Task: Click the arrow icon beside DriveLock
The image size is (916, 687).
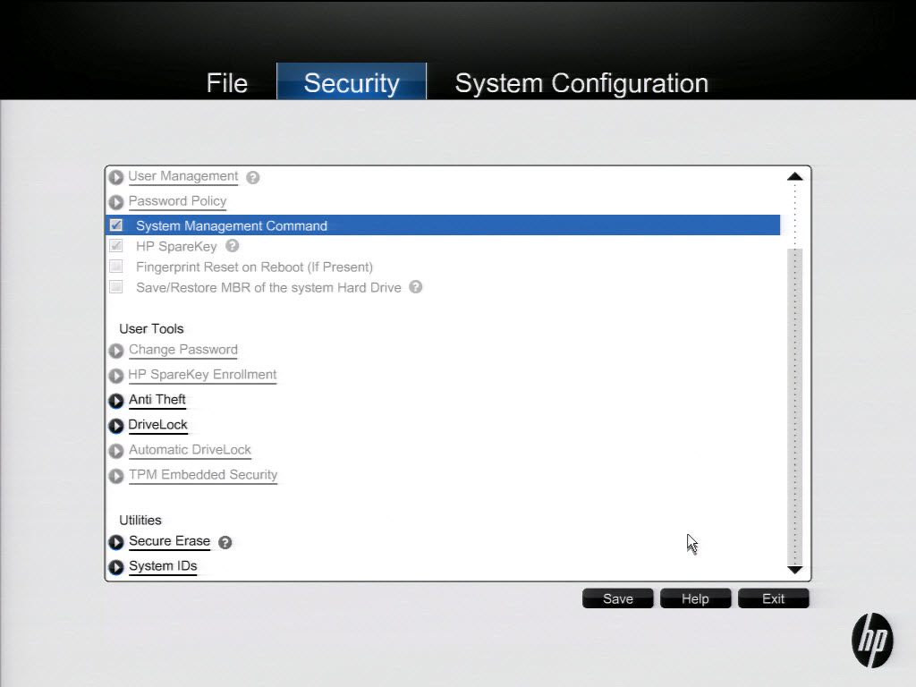Action: pos(115,426)
